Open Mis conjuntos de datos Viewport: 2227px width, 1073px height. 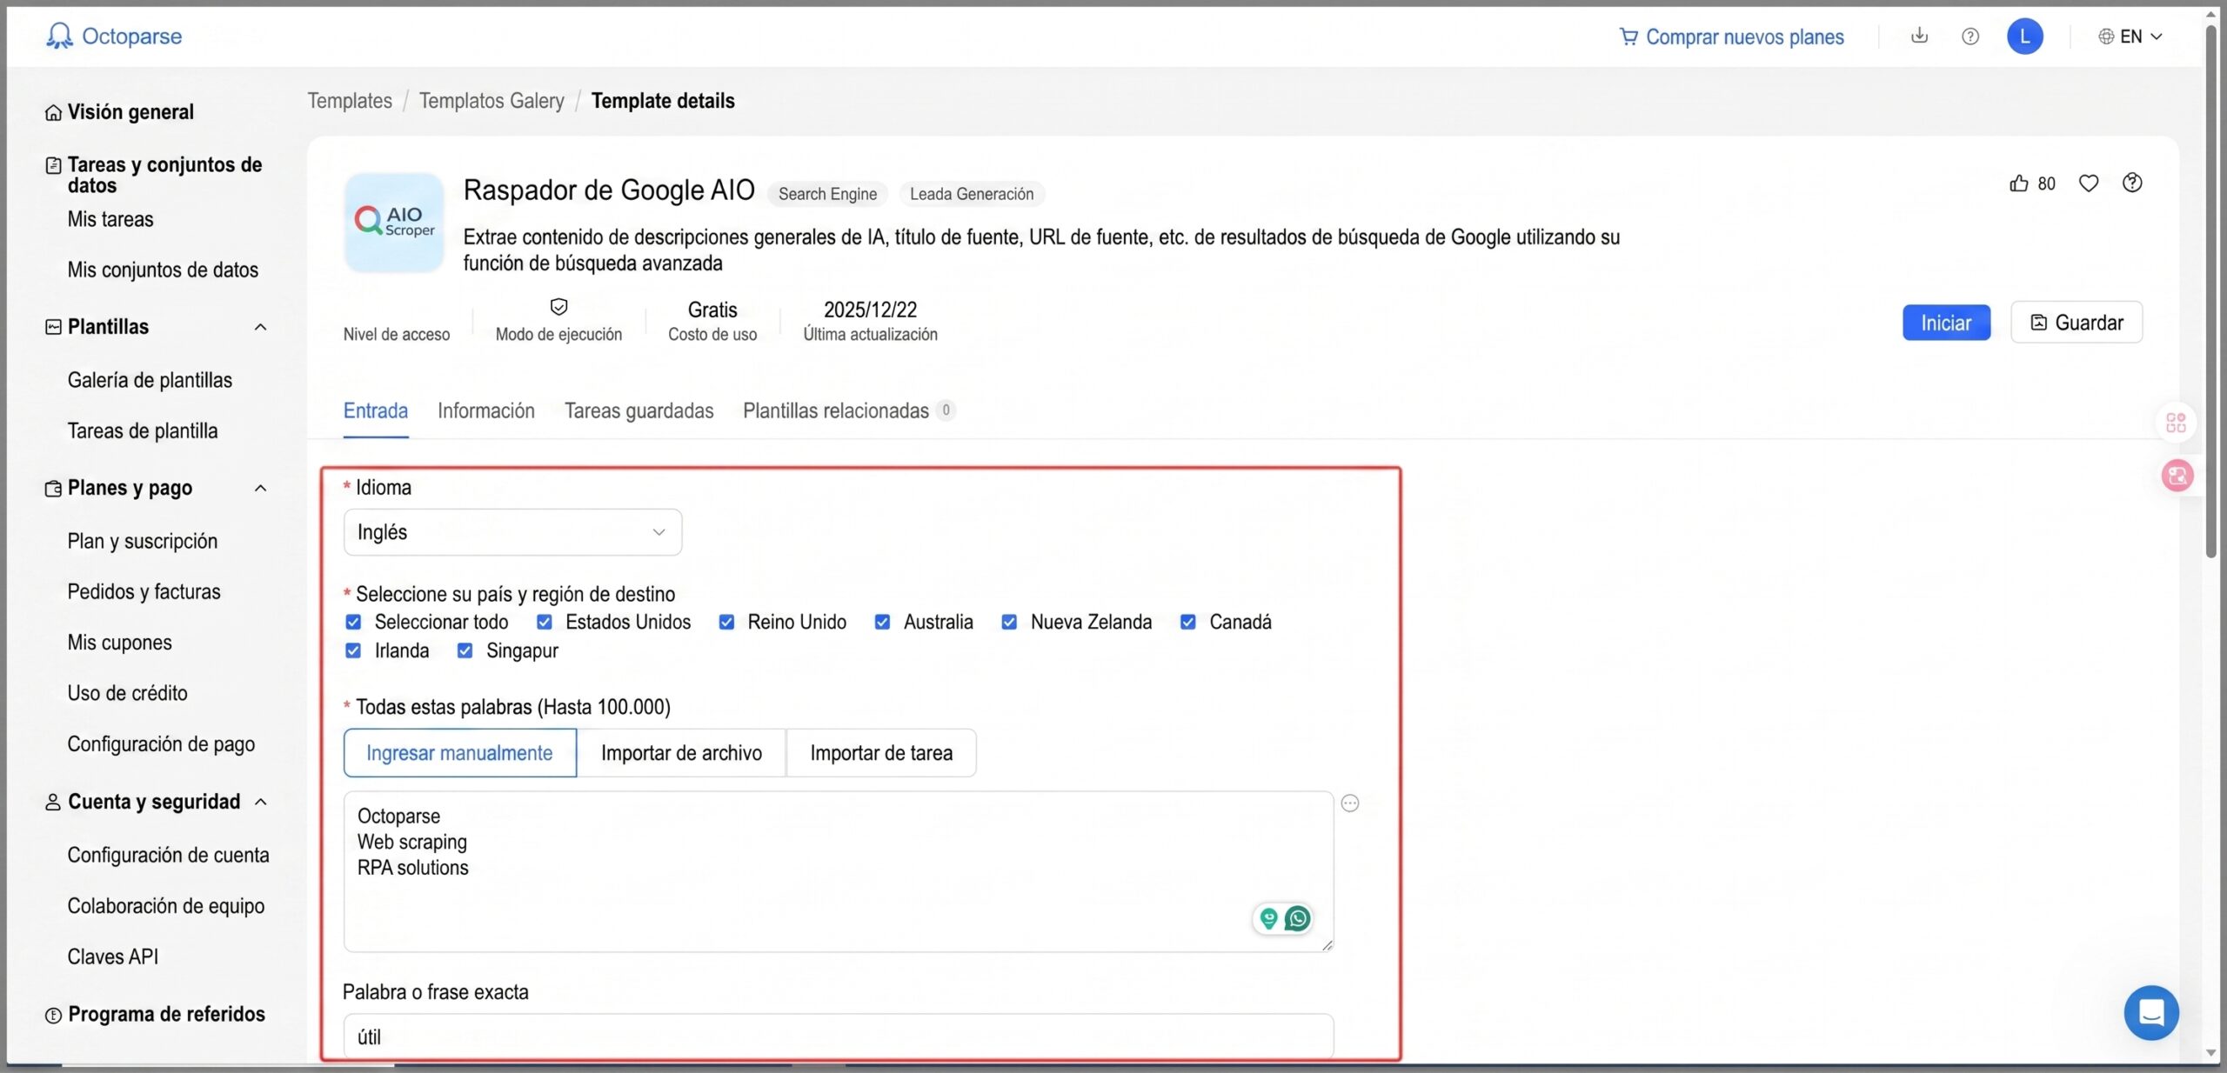163,270
